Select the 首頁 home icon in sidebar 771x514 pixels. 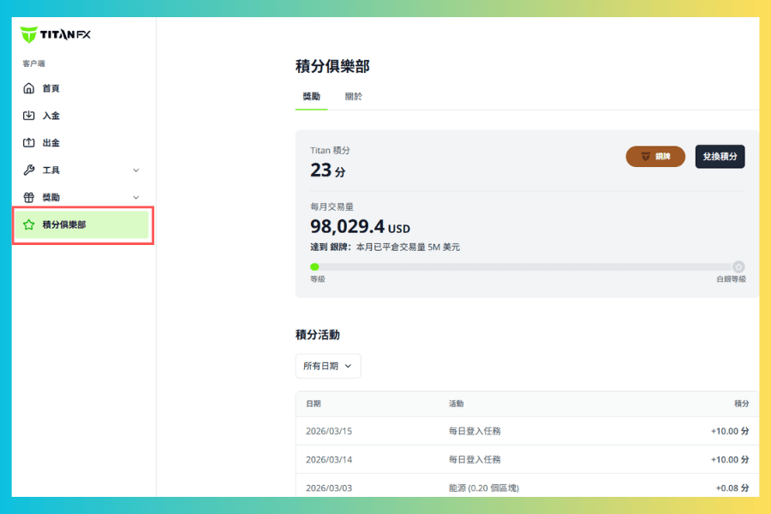[x=28, y=88]
